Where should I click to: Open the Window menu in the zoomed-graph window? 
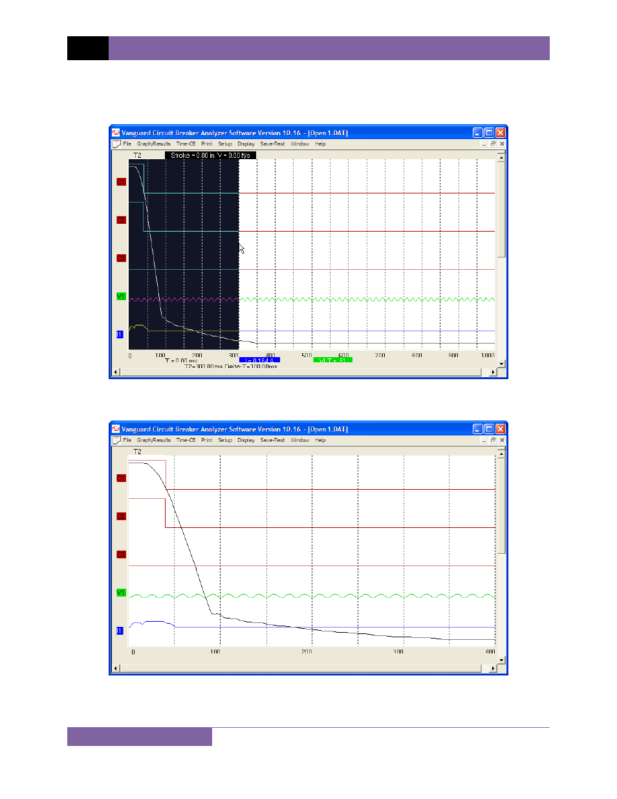(299, 440)
